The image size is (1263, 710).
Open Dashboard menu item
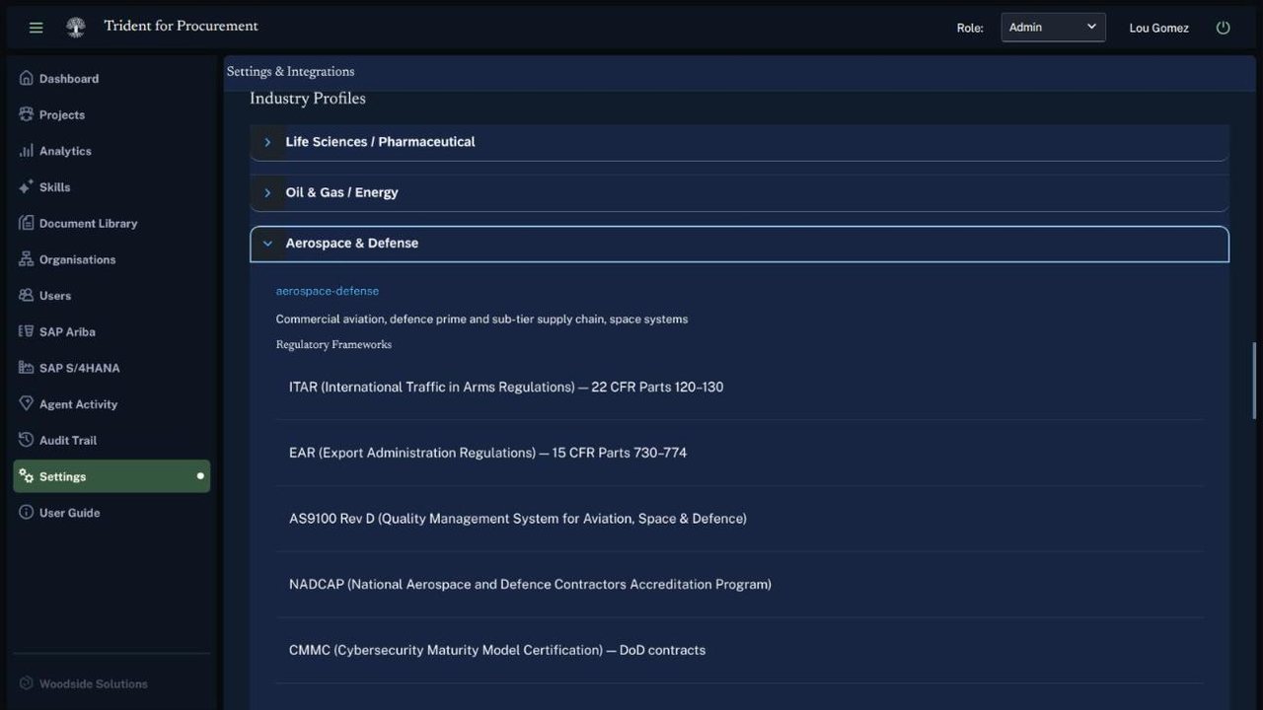(111, 78)
